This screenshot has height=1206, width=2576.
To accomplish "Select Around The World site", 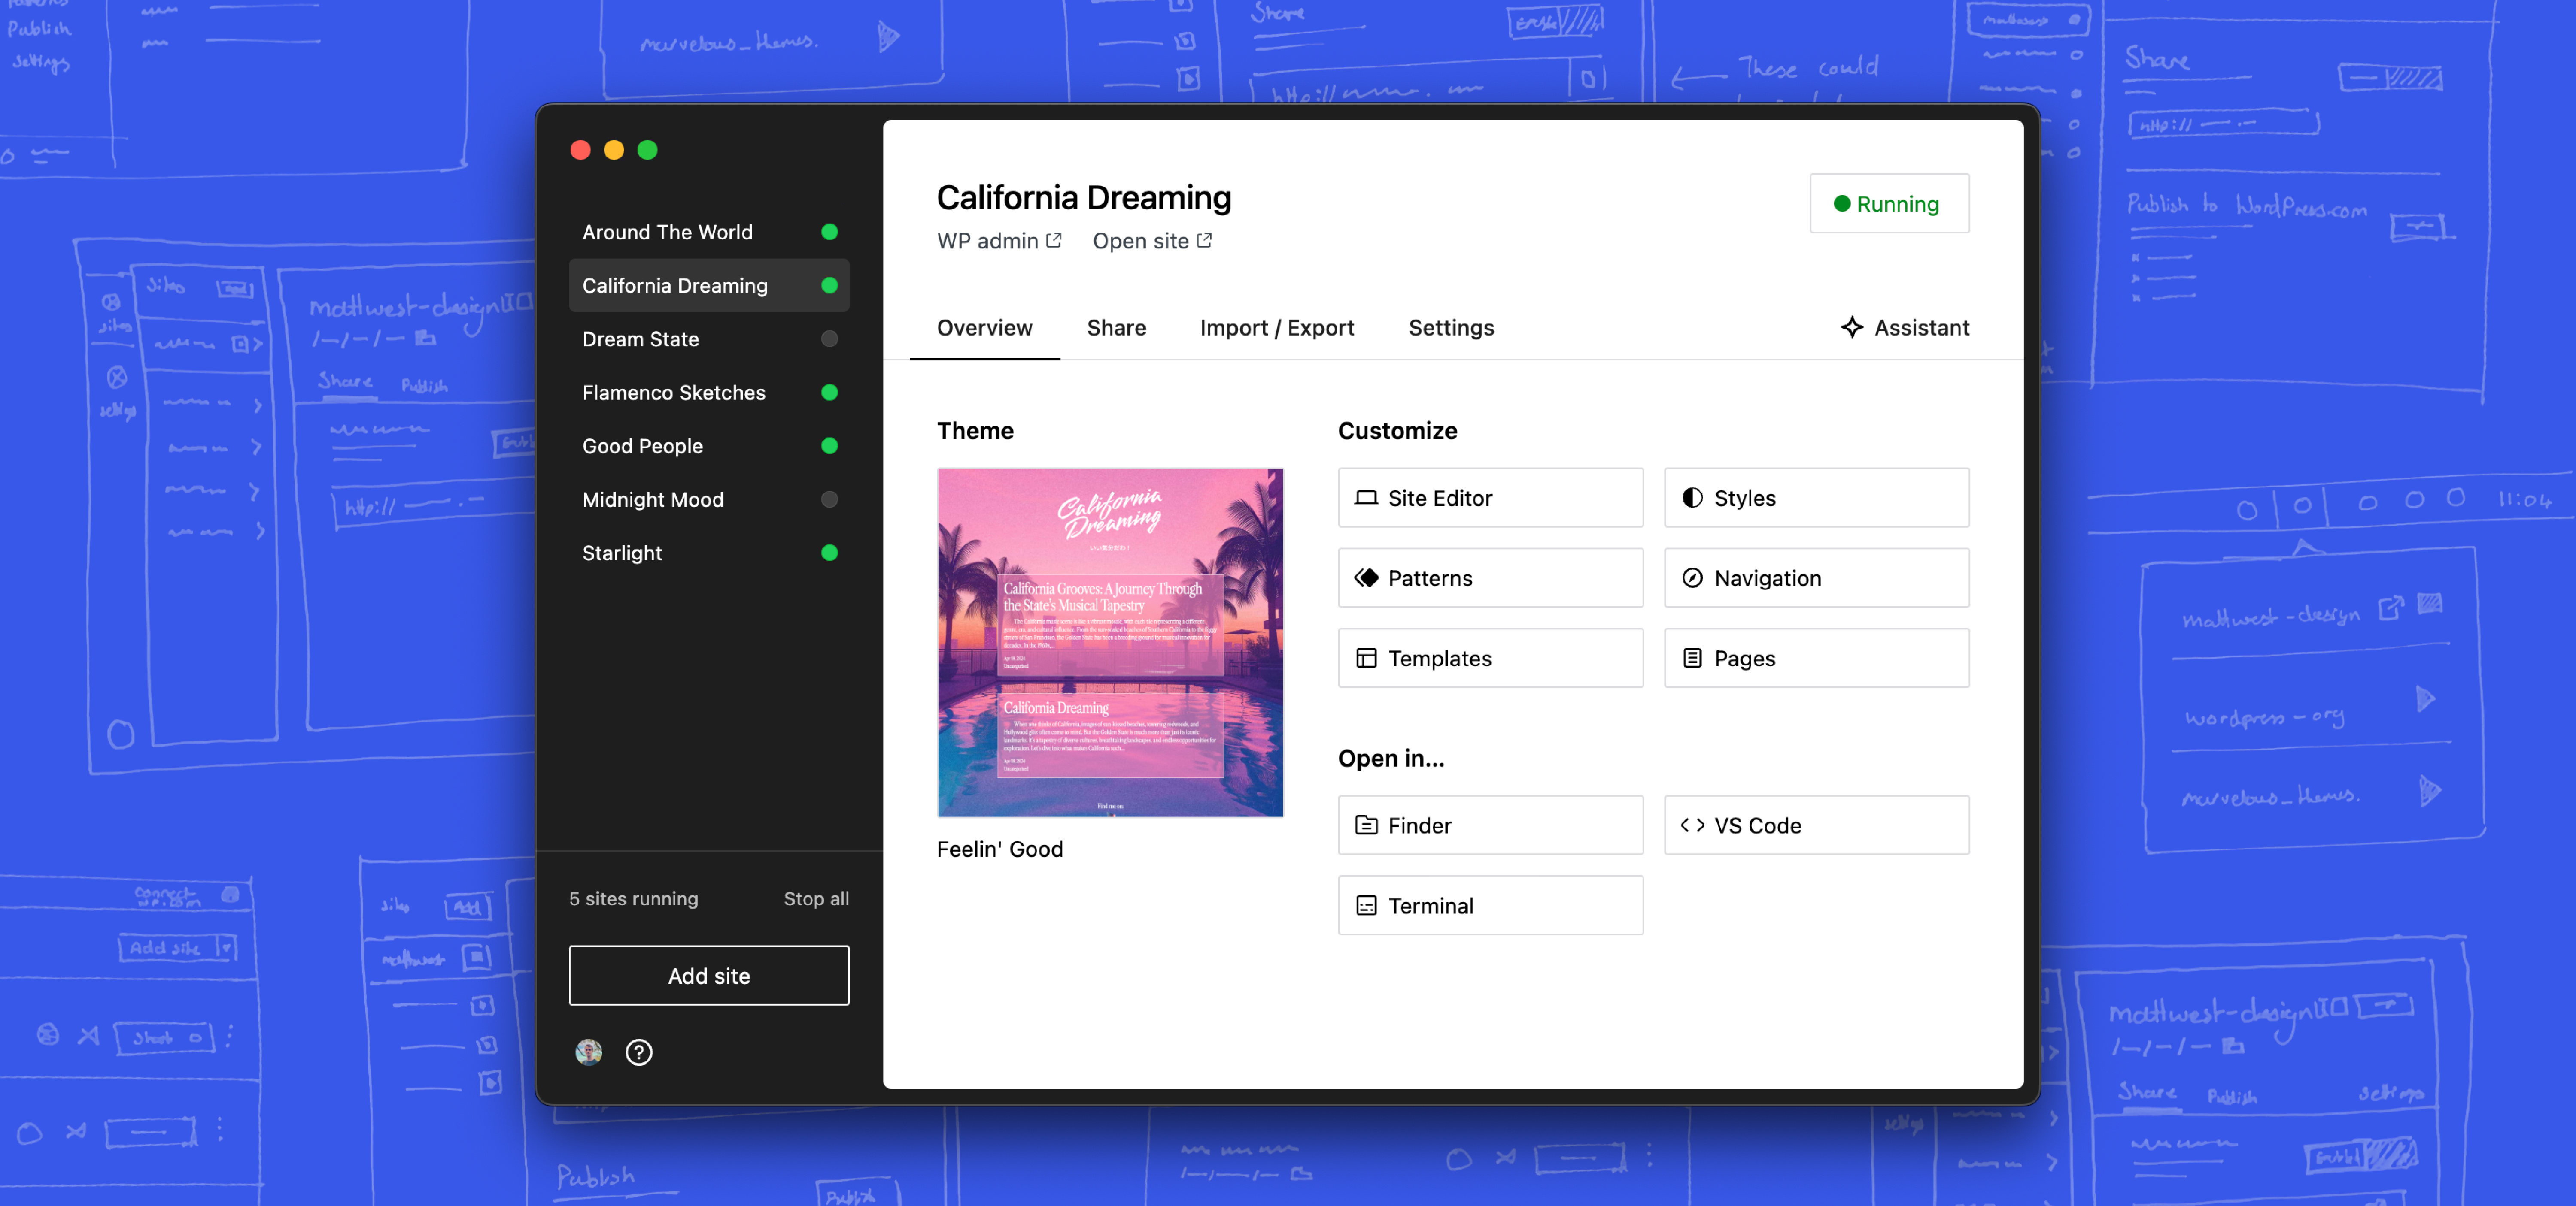I will [708, 232].
